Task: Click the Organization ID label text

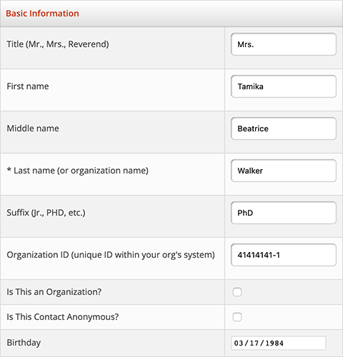Action: click(111, 255)
